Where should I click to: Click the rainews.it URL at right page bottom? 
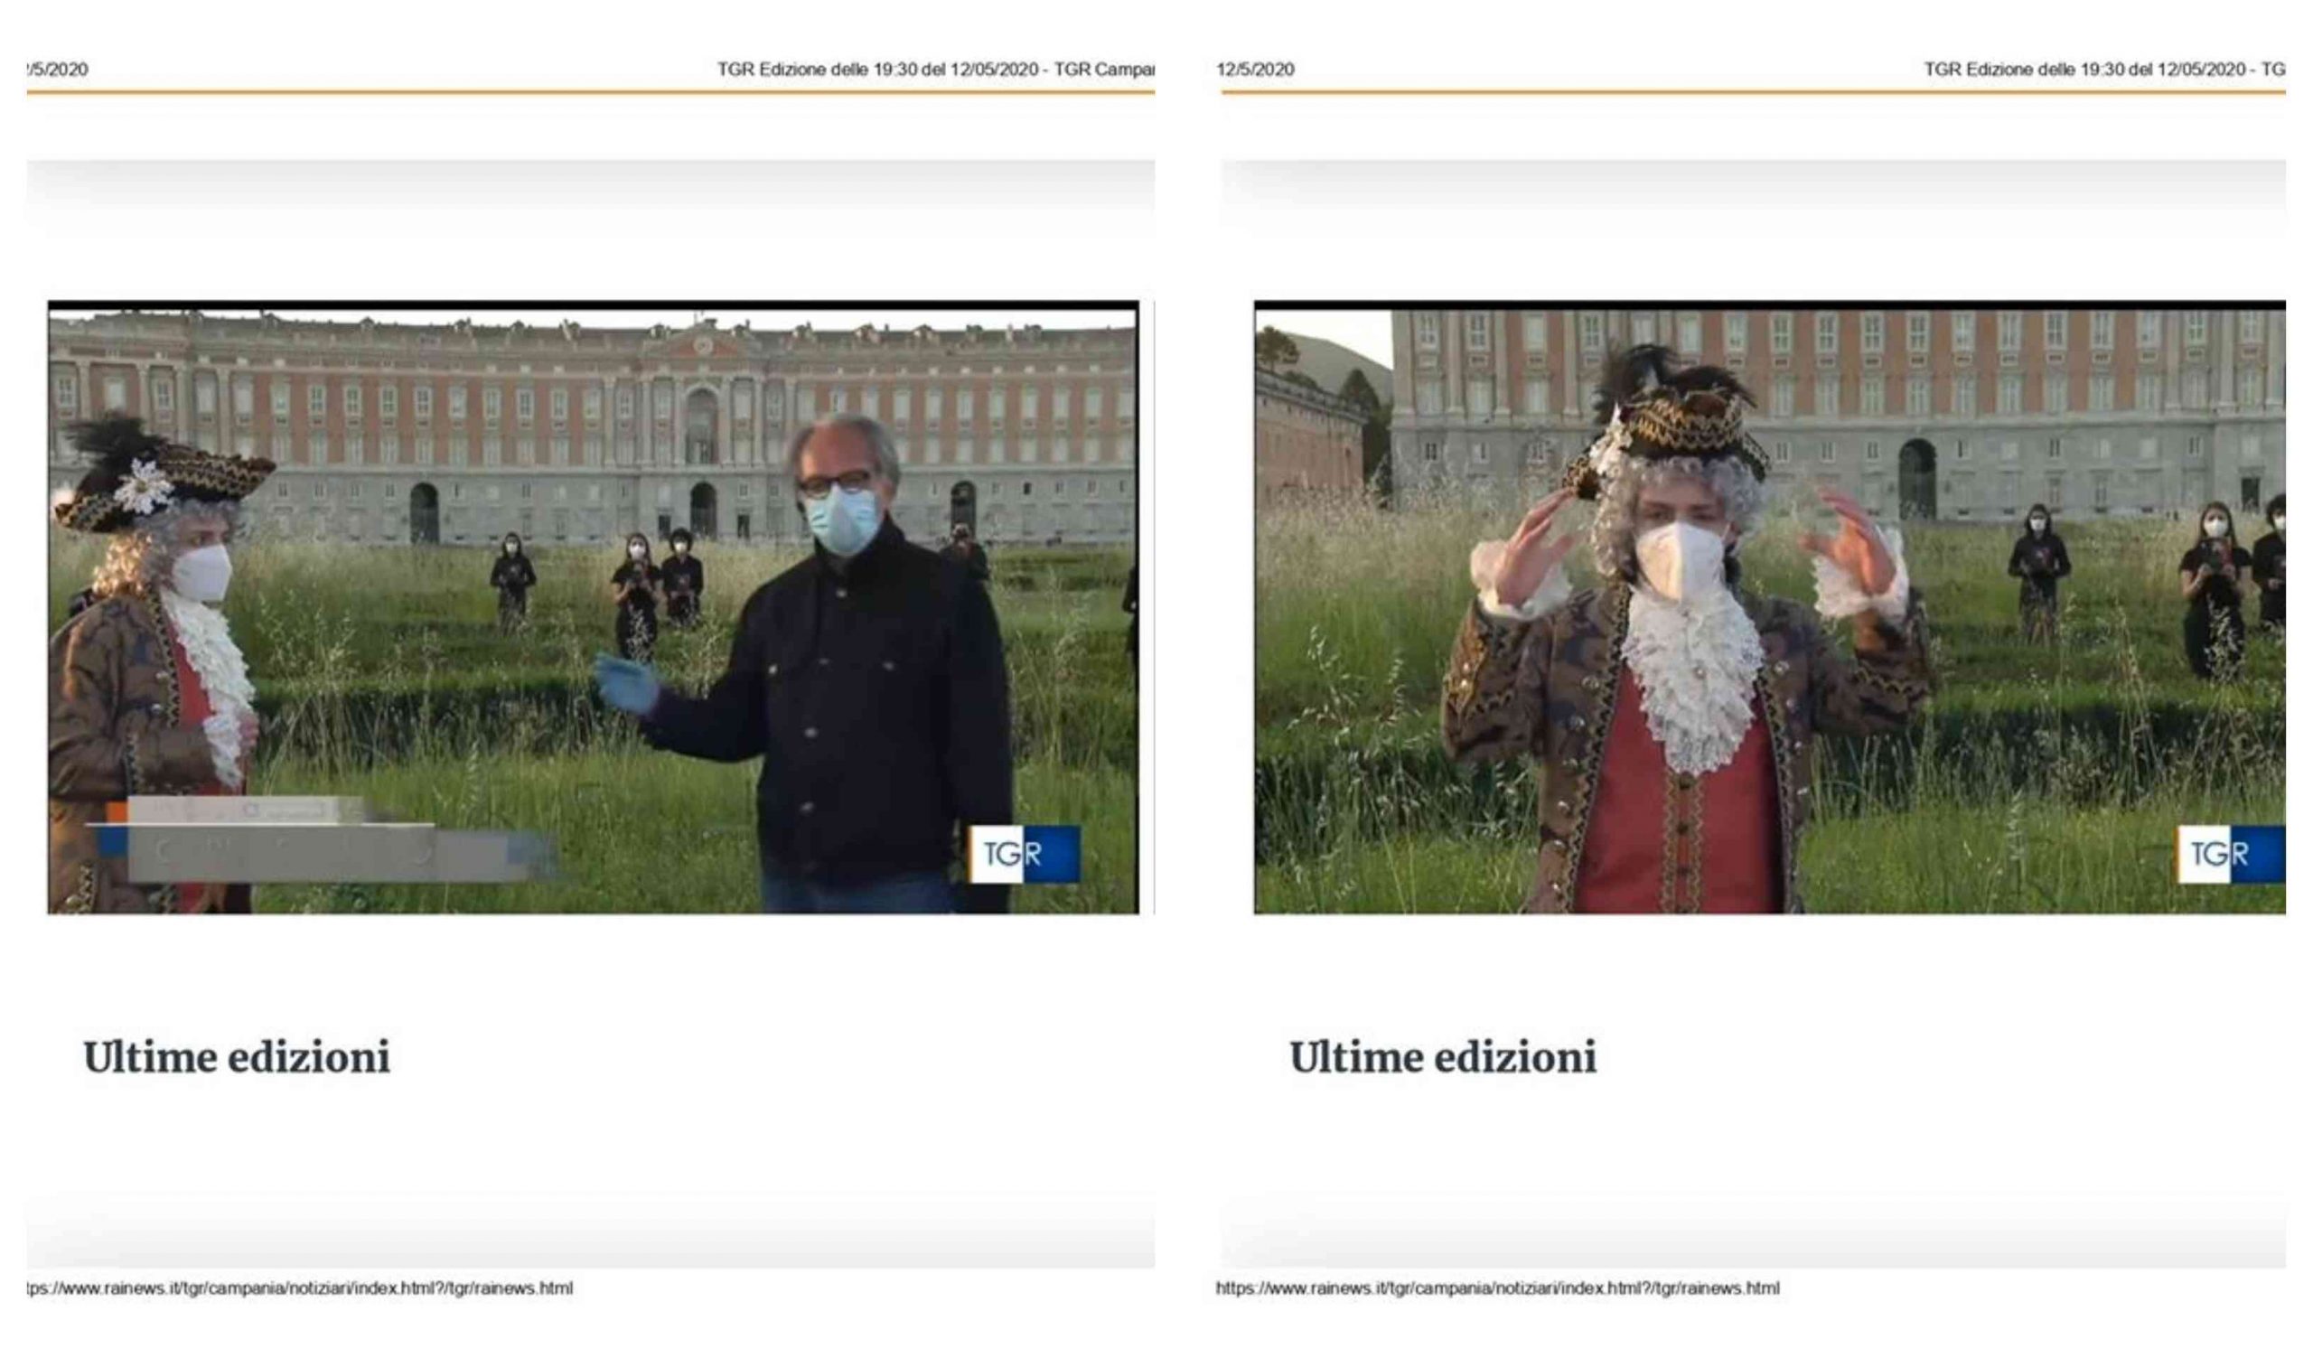click(1497, 1288)
